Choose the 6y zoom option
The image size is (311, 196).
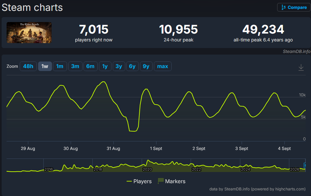click(x=132, y=66)
